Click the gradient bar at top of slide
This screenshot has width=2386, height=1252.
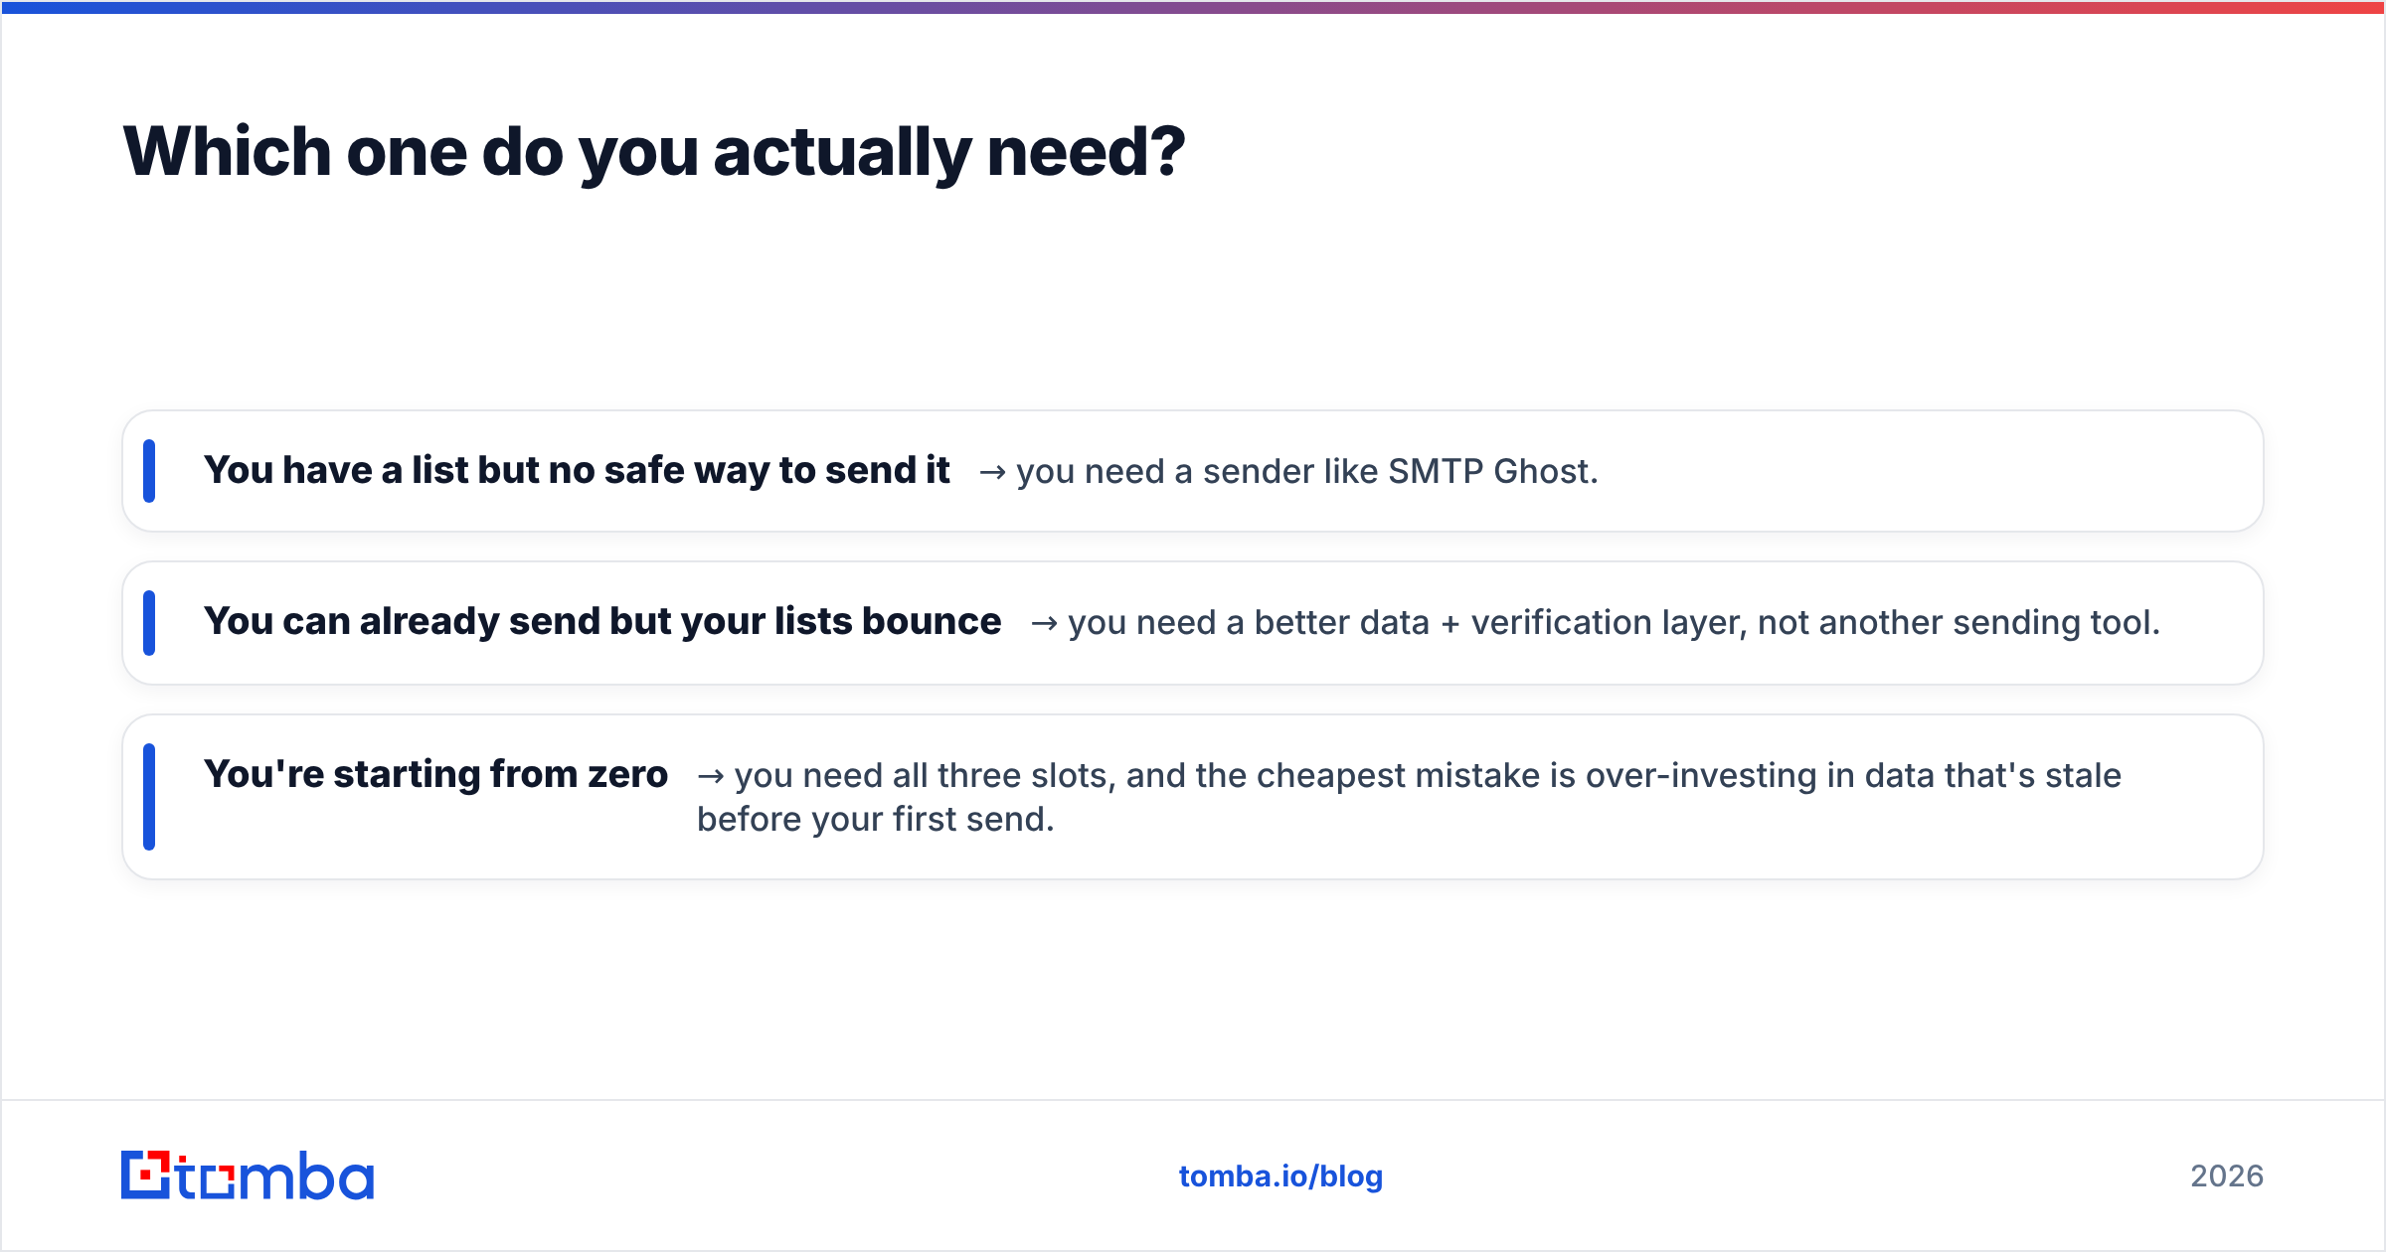pos(1193,7)
